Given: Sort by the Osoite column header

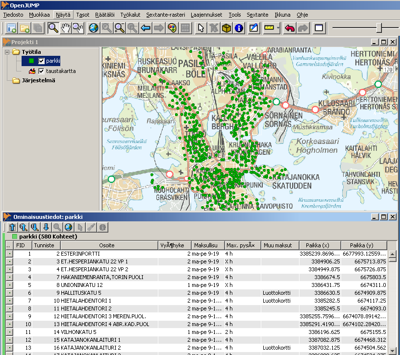Looking at the screenshot, I should click(x=109, y=245).
